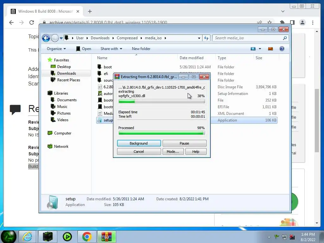Click Chrome back arrow
The image size is (324, 243).
[11, 22]
